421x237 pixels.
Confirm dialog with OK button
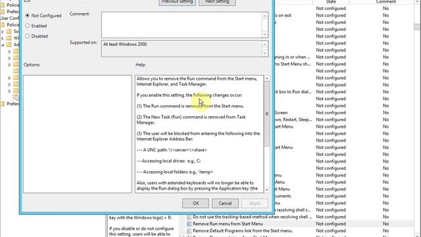pos(195,203)
